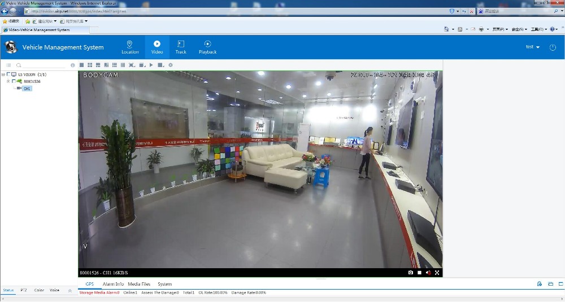
Task: Open the IE 安全(S) menu
Action: click(x=519, y=29)
